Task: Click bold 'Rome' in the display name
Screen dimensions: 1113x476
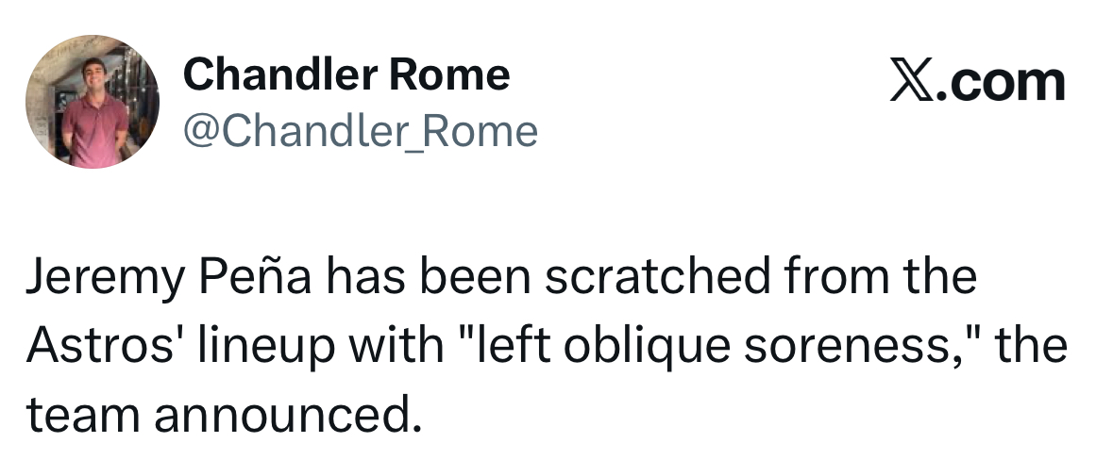Action: 442,74
